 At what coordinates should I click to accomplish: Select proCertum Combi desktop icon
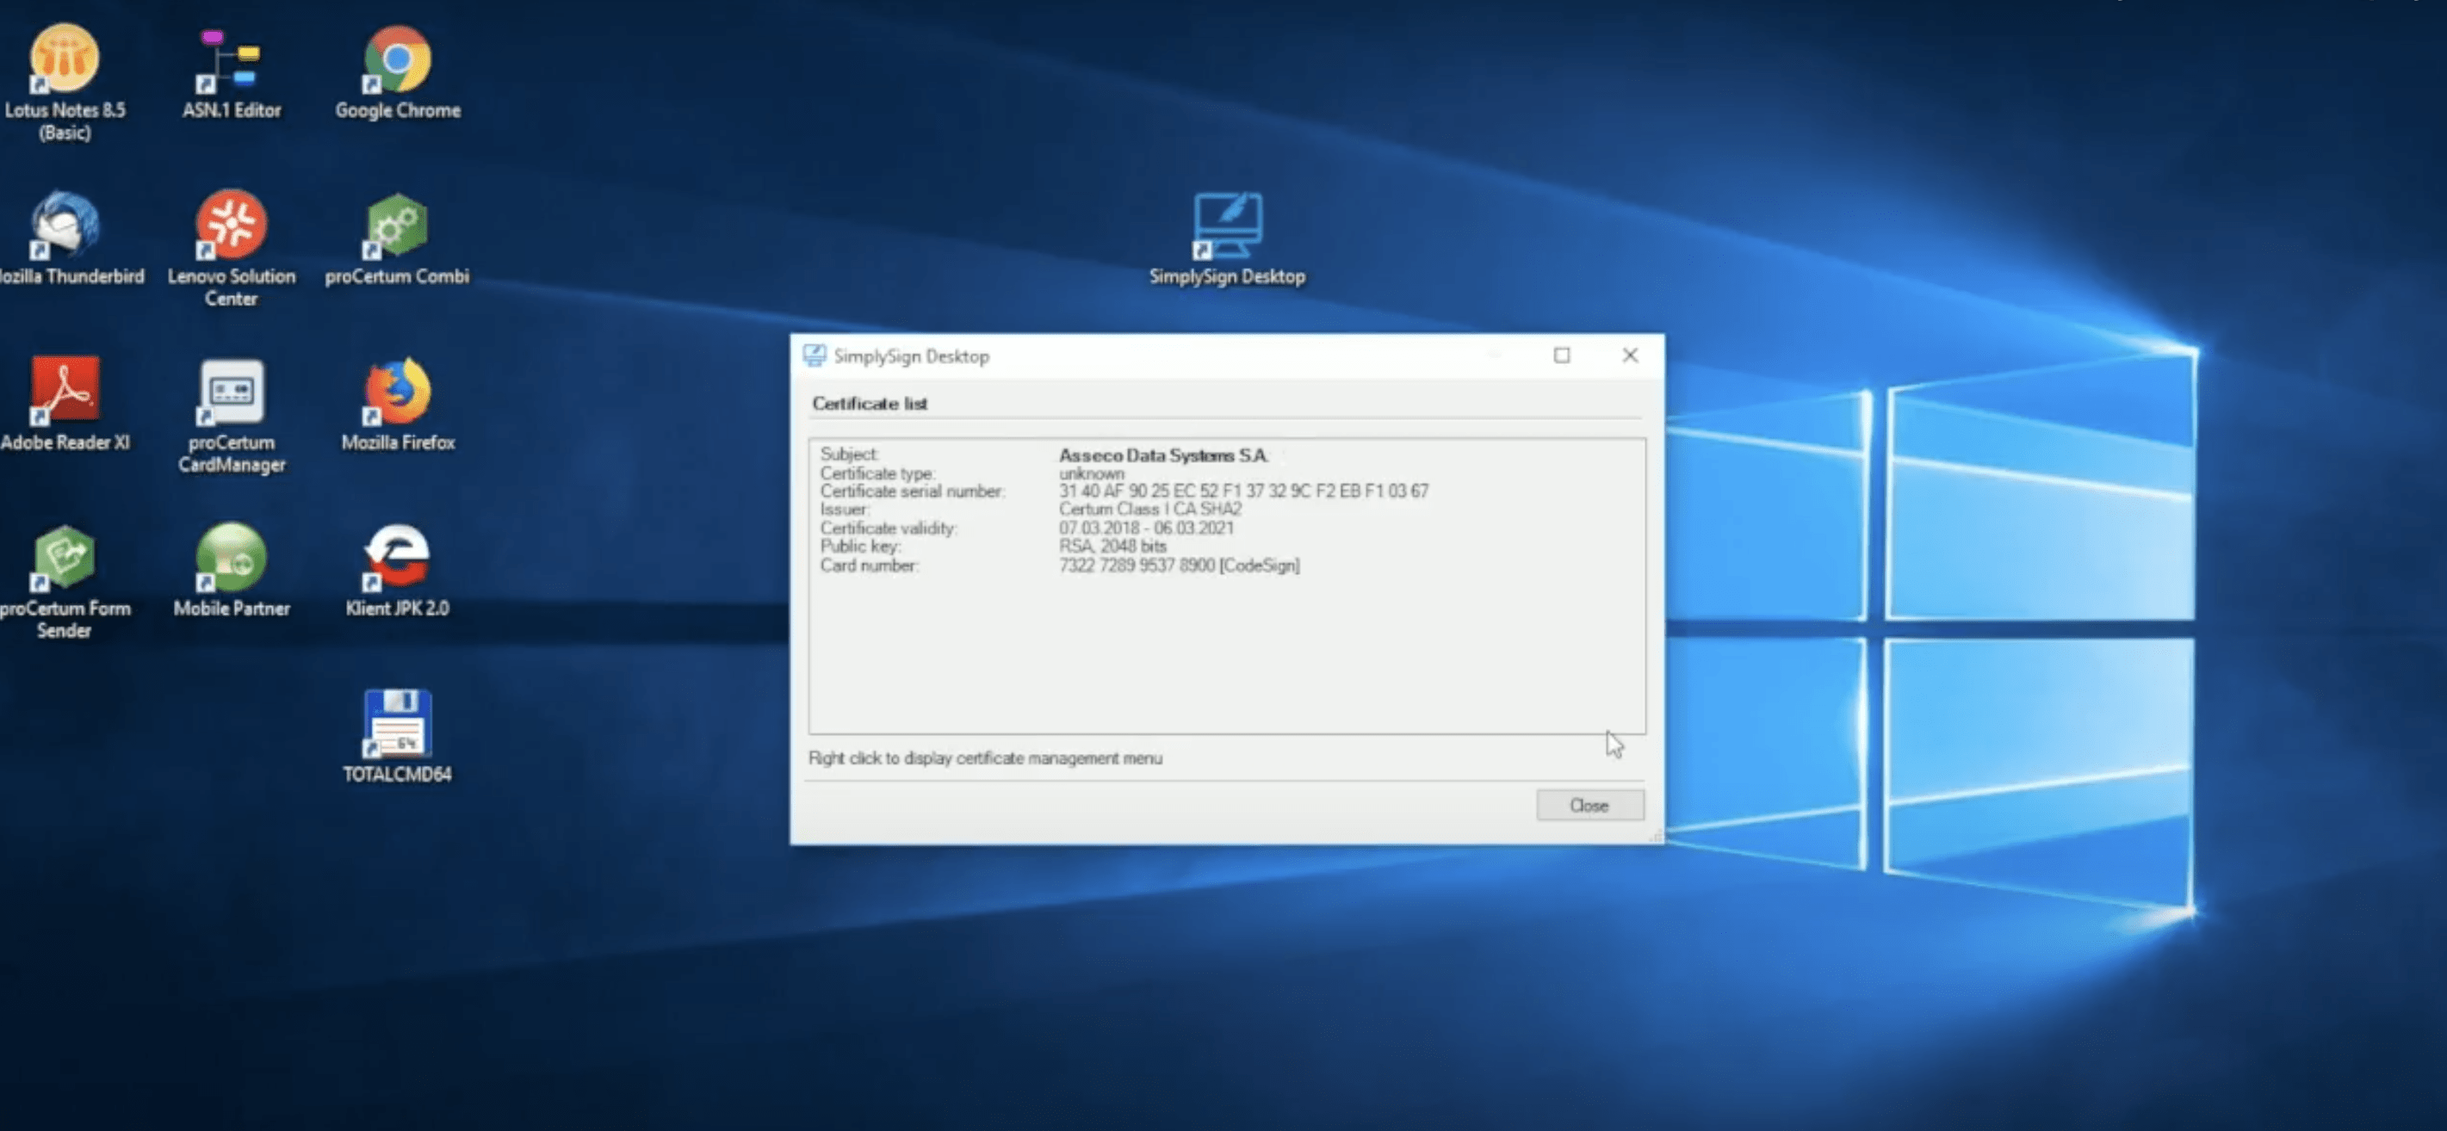(x=397, y=238)
